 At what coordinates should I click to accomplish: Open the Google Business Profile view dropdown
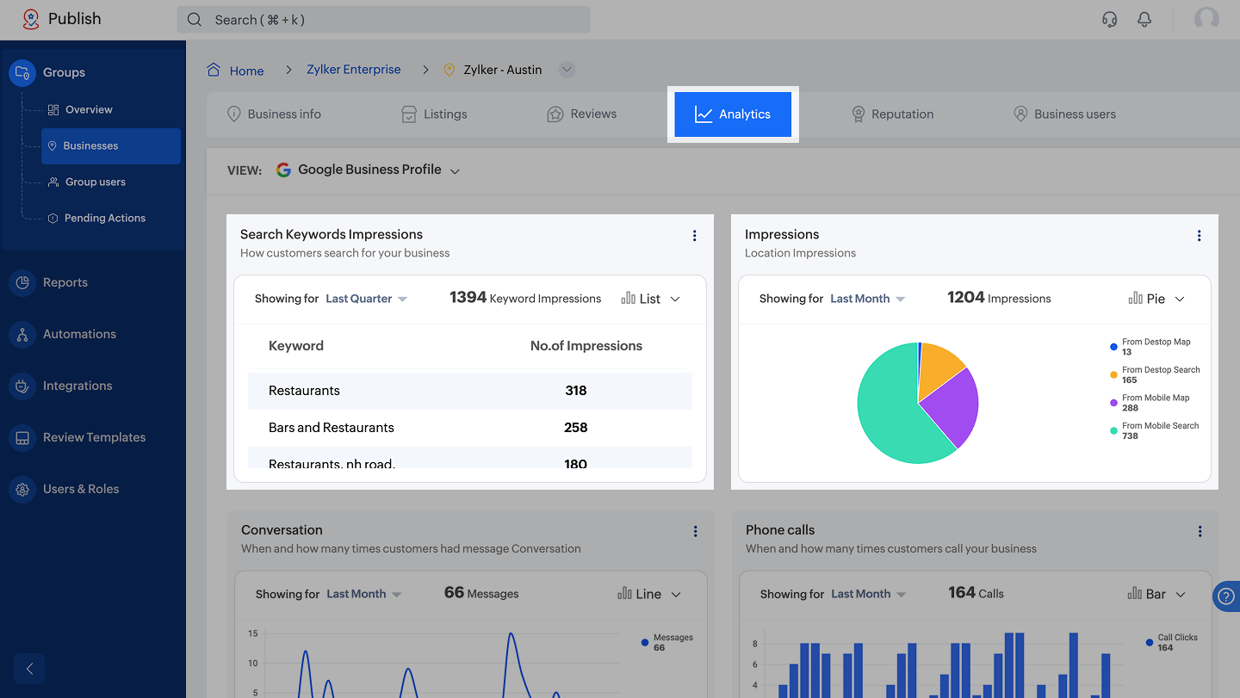pyautogui.click(x=369, y=170)
